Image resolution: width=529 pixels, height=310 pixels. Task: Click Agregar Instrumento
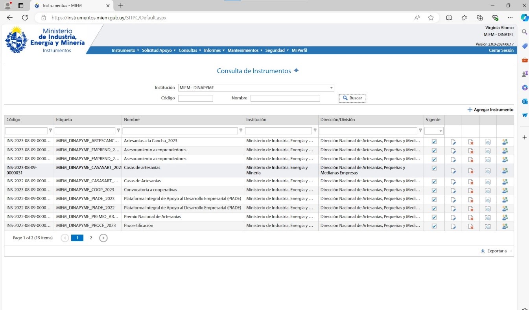click(490, 110)
